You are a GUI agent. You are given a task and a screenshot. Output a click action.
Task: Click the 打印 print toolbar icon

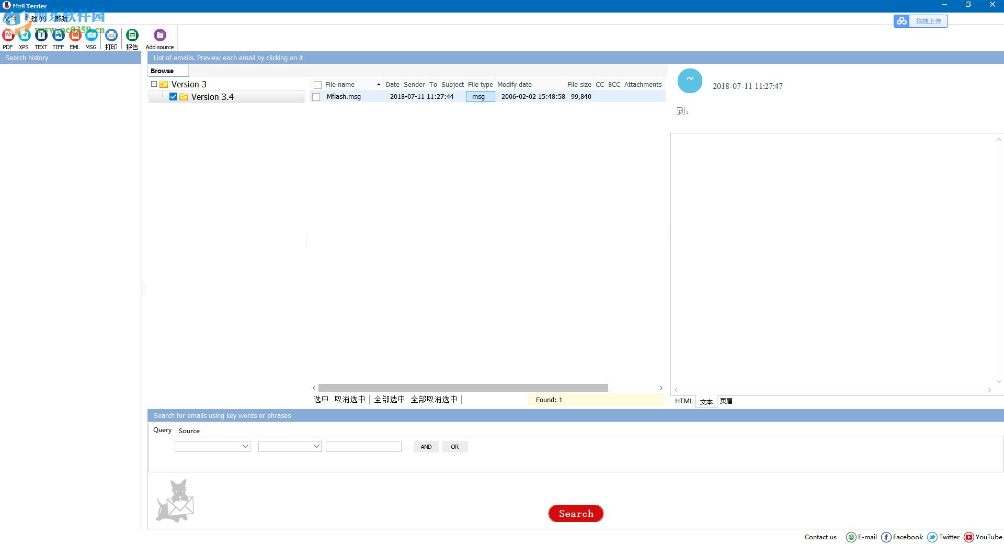pos(111,39)
